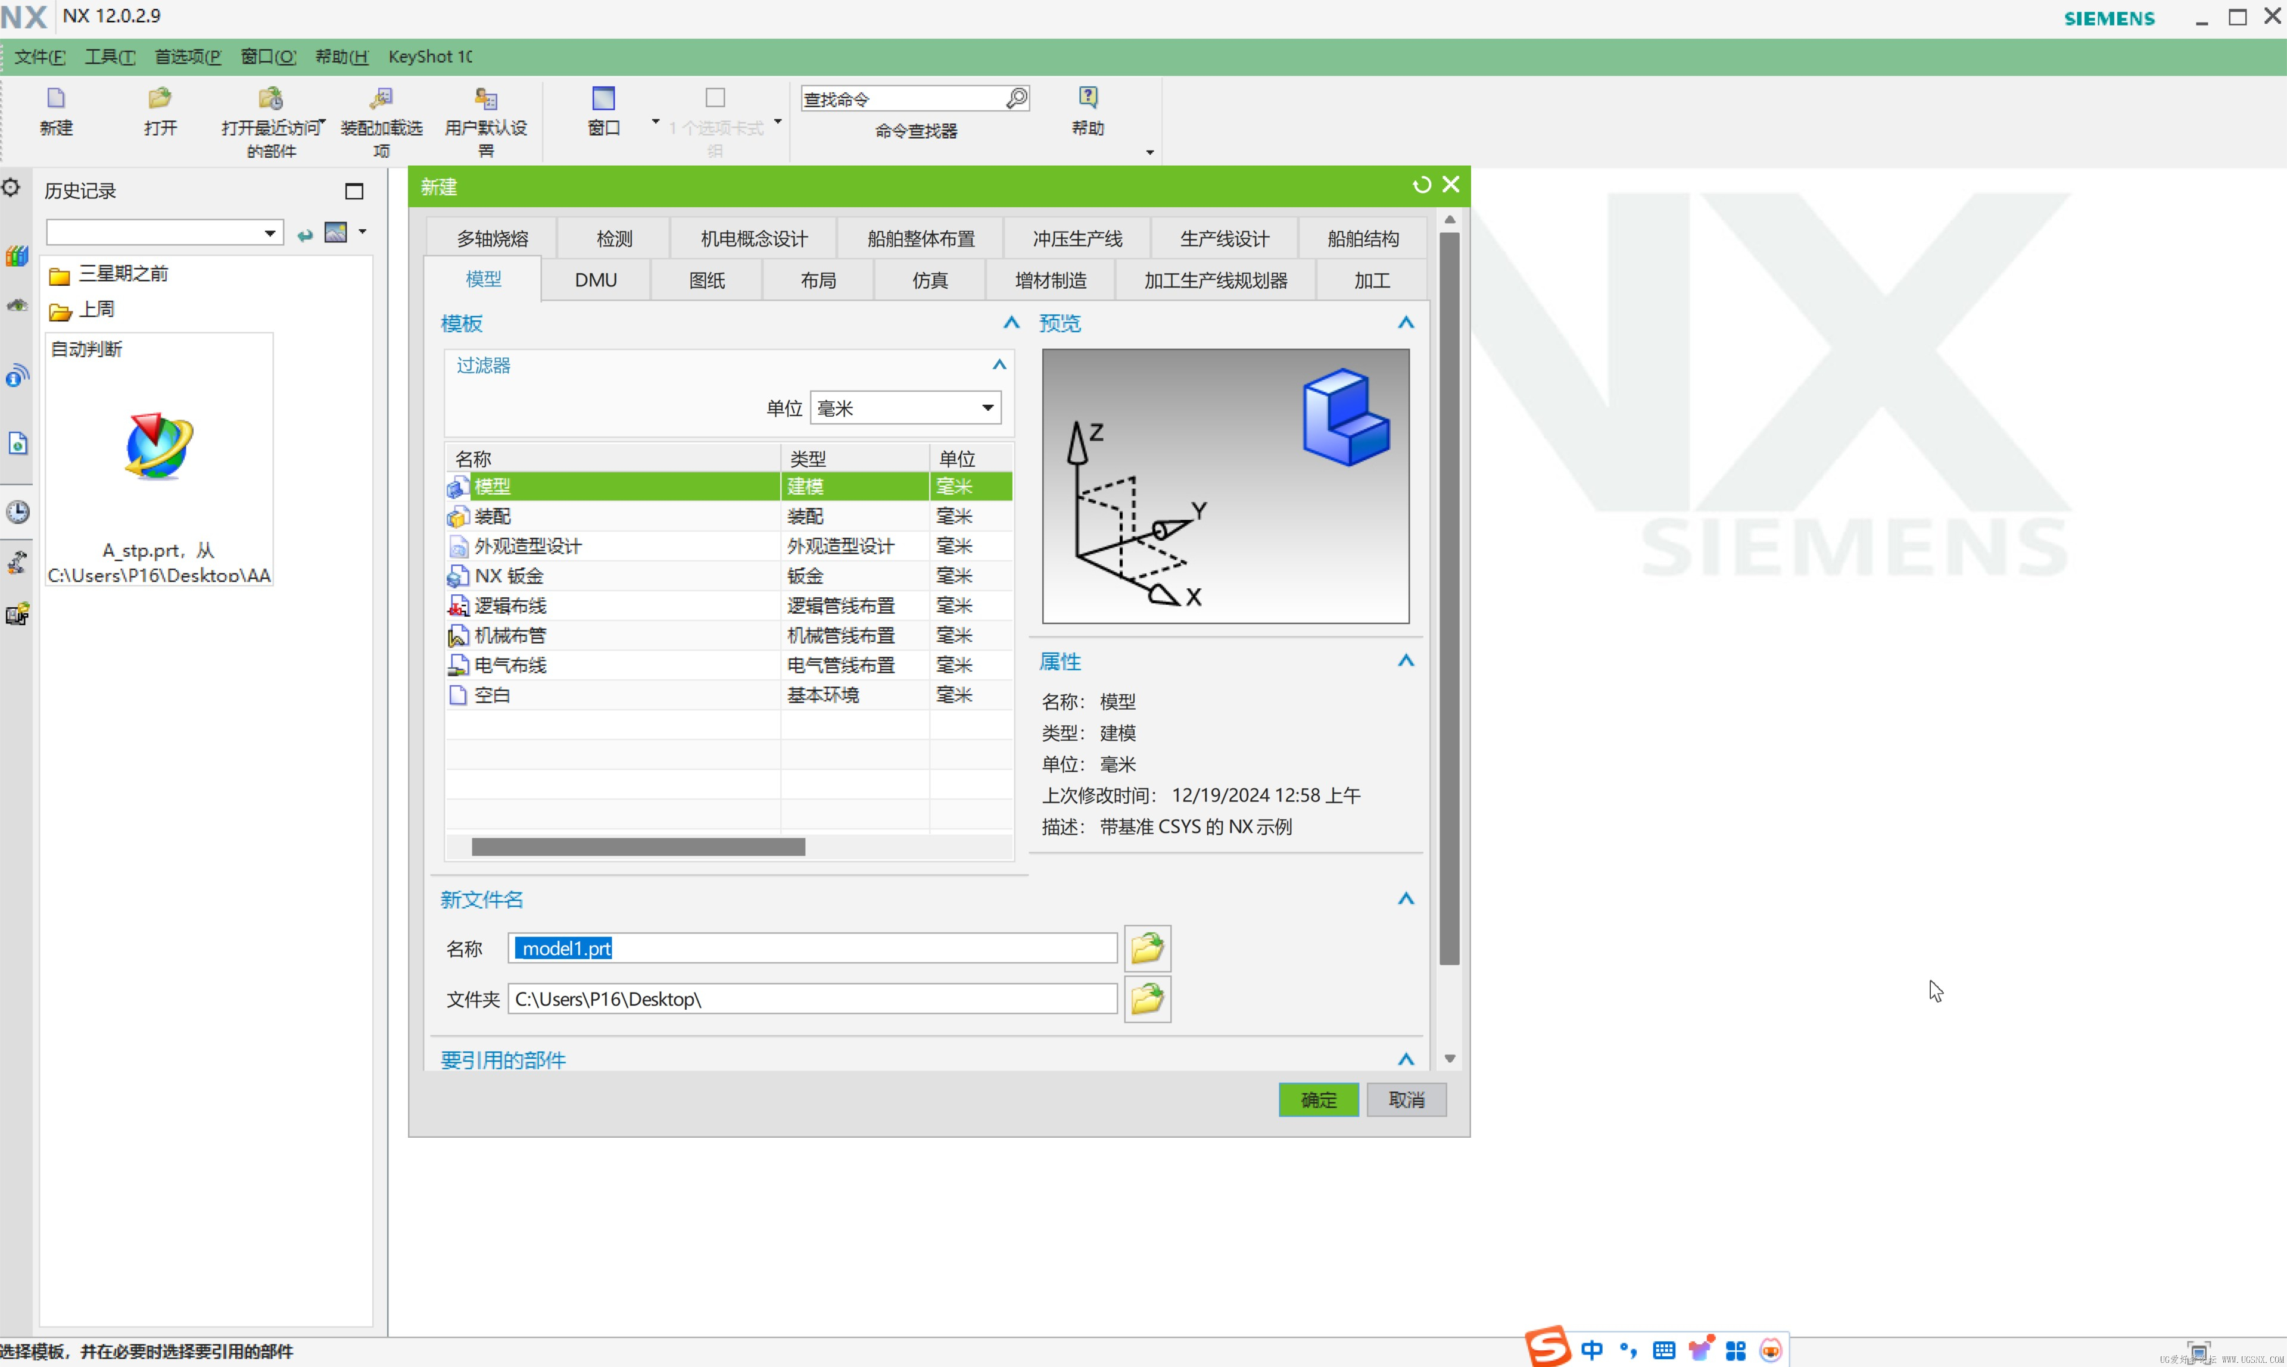The width and height of the screenshot is (2287, 1367).
Task: Switch to Additive Manufacturing (增材制造) tab
Action: point(1051,280)
